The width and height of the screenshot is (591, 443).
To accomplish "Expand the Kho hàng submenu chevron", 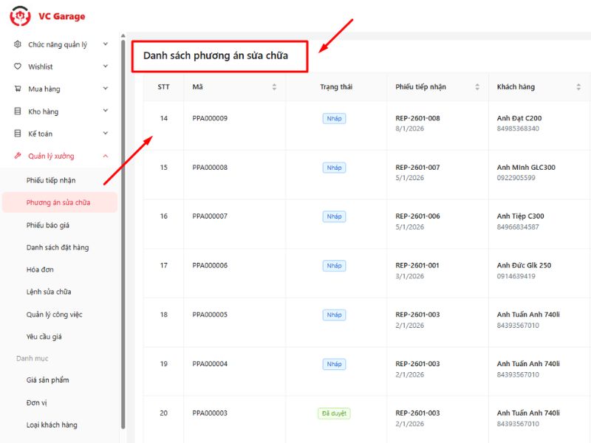I will tap(106, 111).
